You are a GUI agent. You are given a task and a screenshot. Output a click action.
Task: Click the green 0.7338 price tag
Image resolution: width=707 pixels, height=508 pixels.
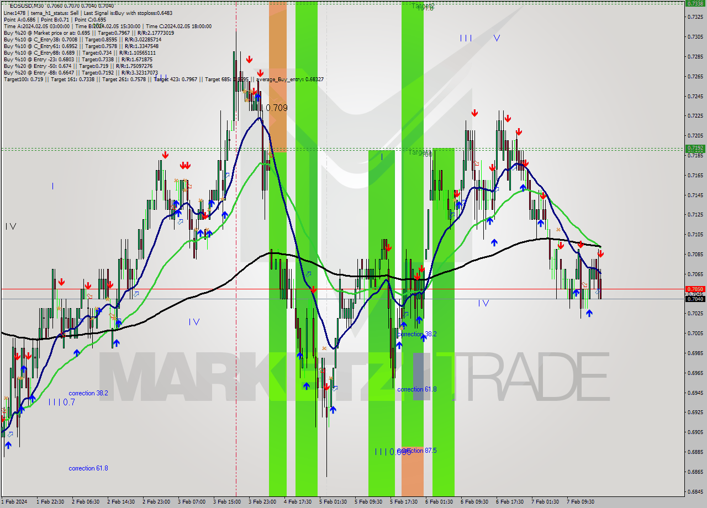[694, 3]
